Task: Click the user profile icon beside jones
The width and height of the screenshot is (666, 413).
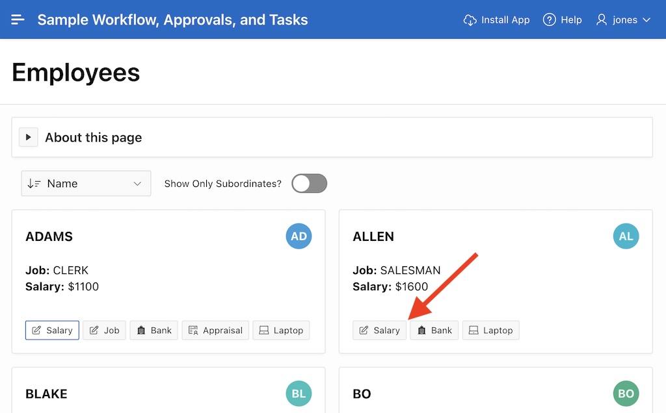Action: pos(602,20)
